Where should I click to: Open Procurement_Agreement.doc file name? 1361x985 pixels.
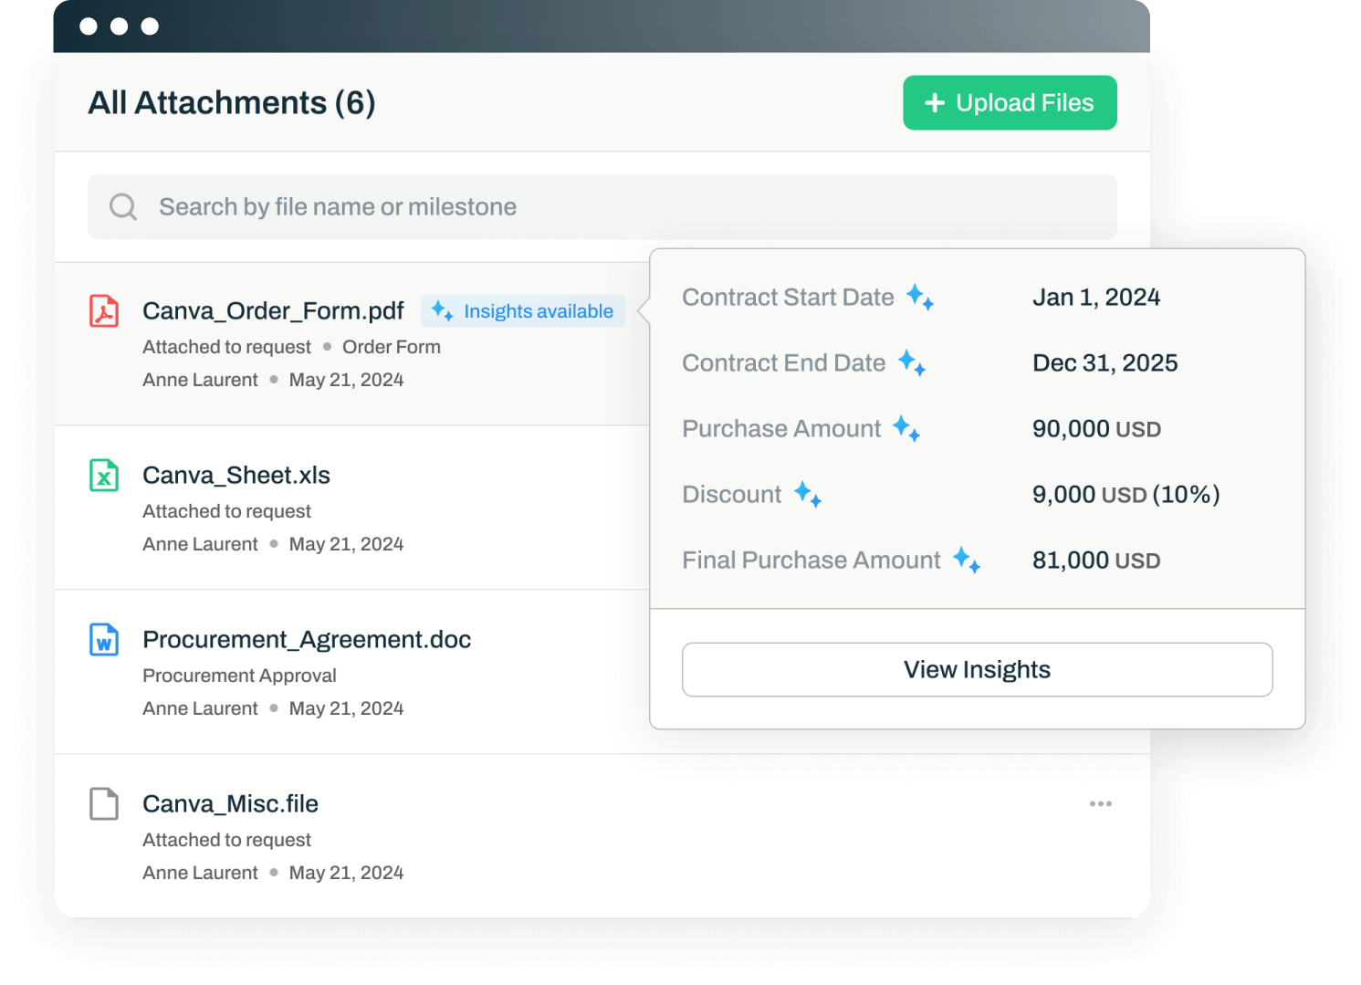click(x=307, y=640)
